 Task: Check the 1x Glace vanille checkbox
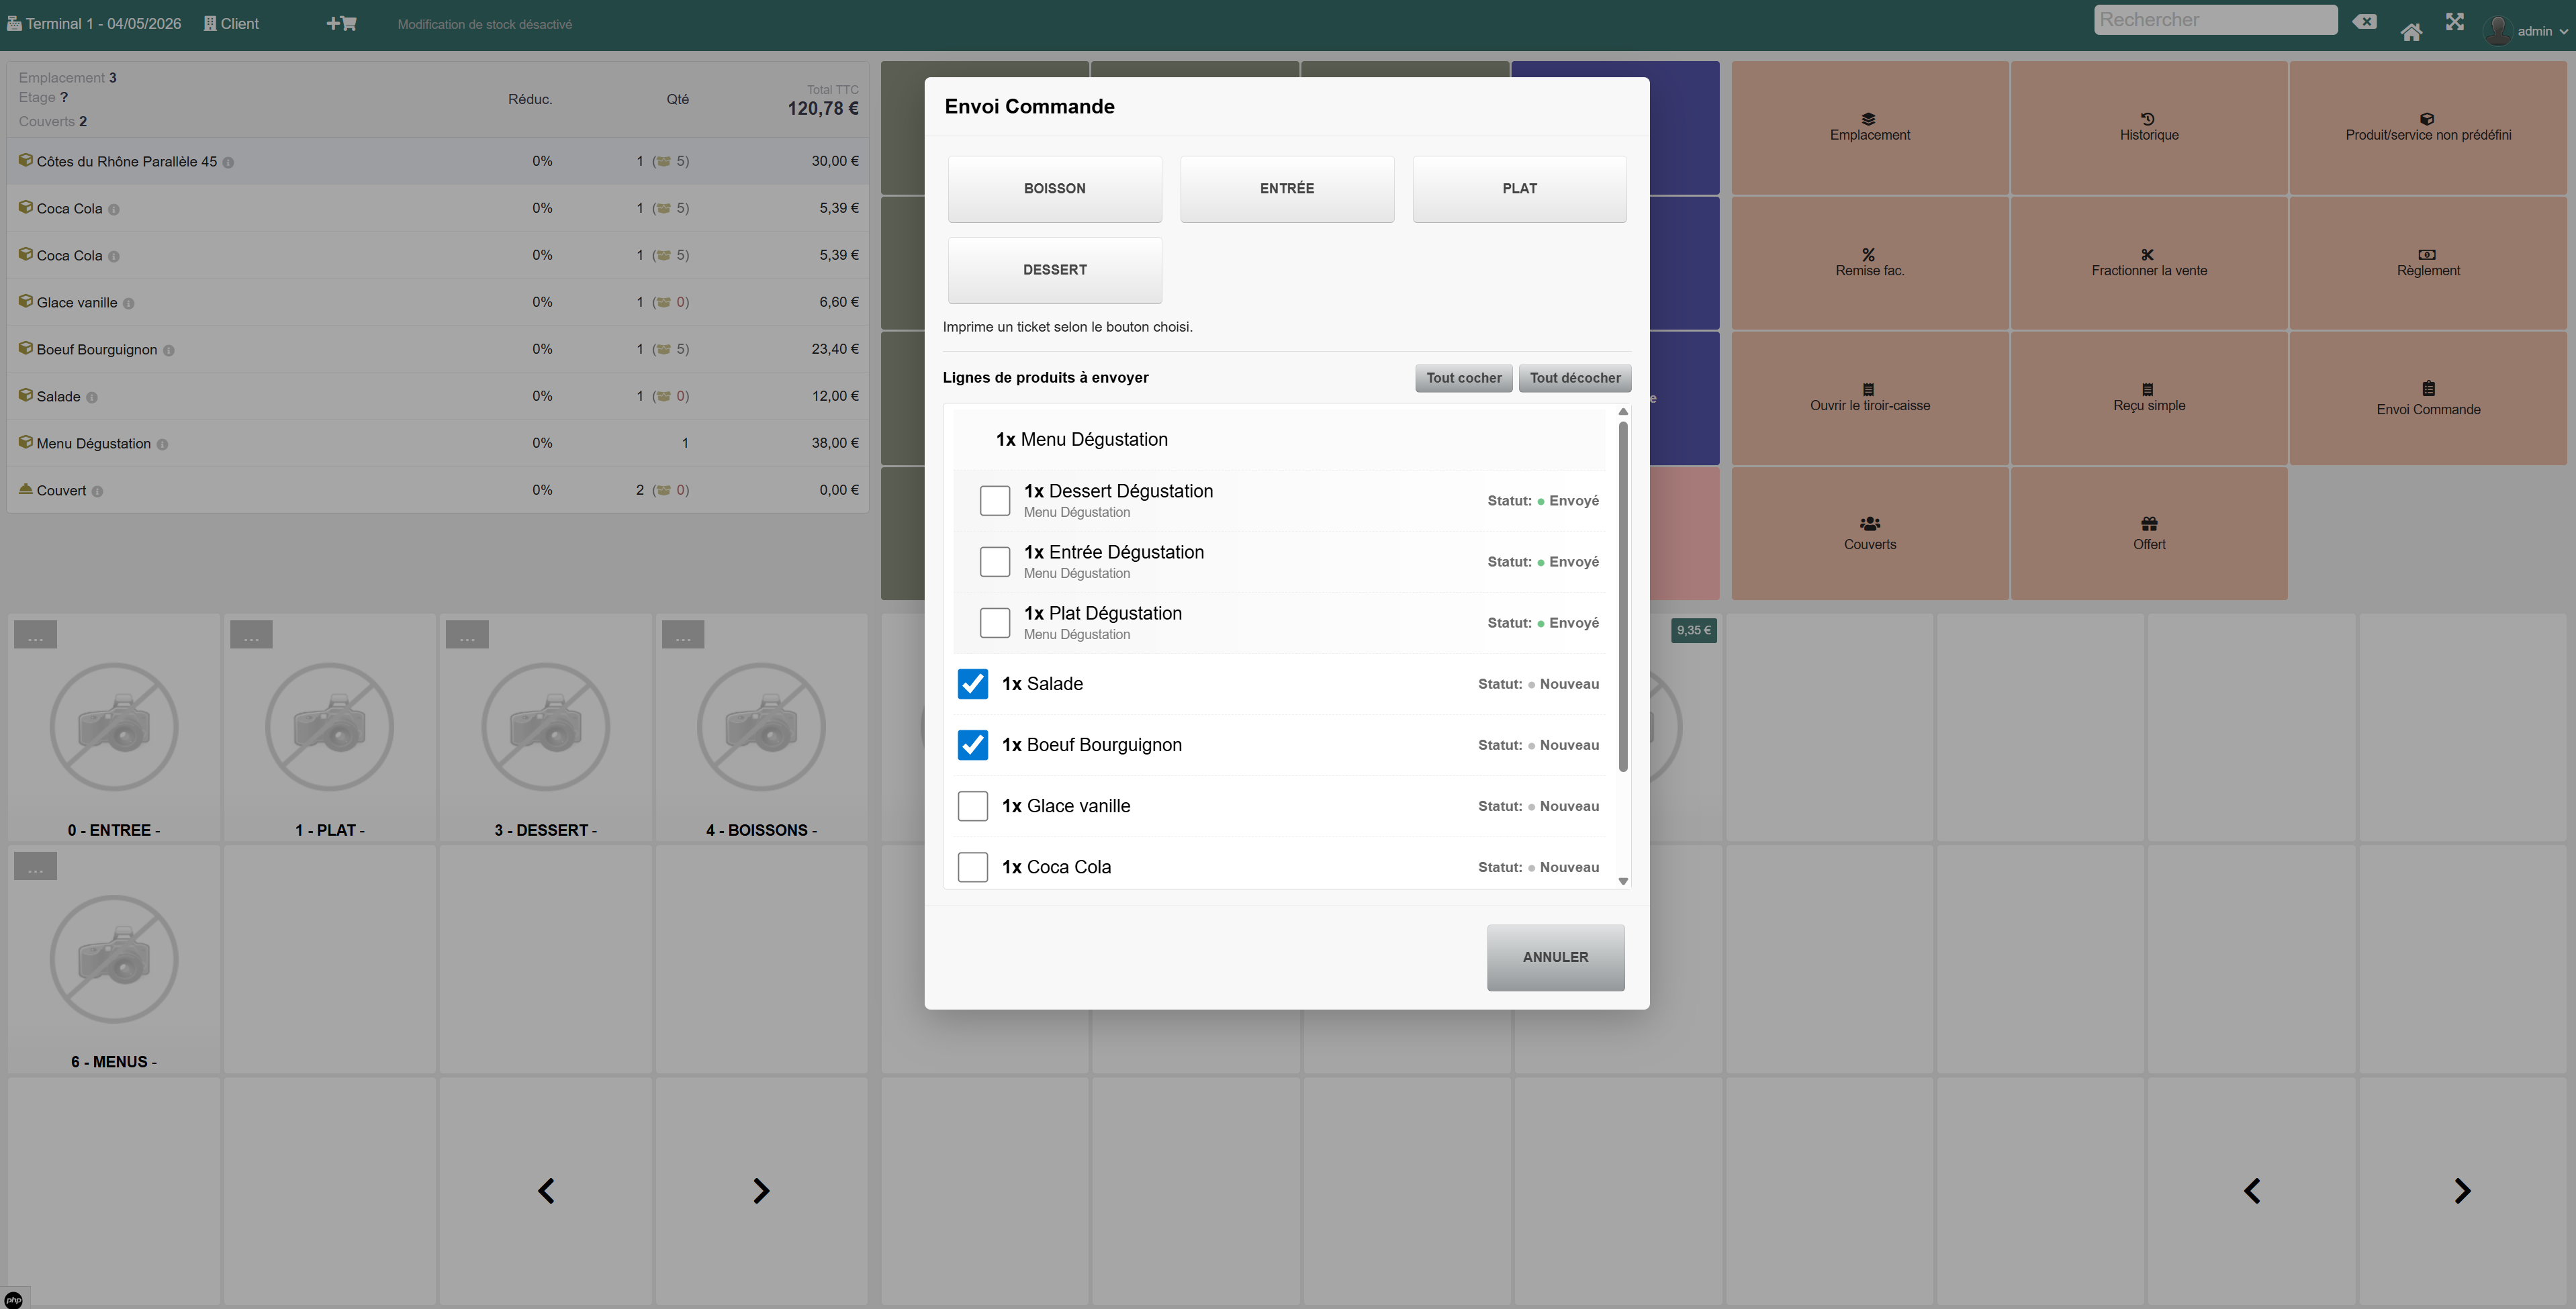point(972,806)
